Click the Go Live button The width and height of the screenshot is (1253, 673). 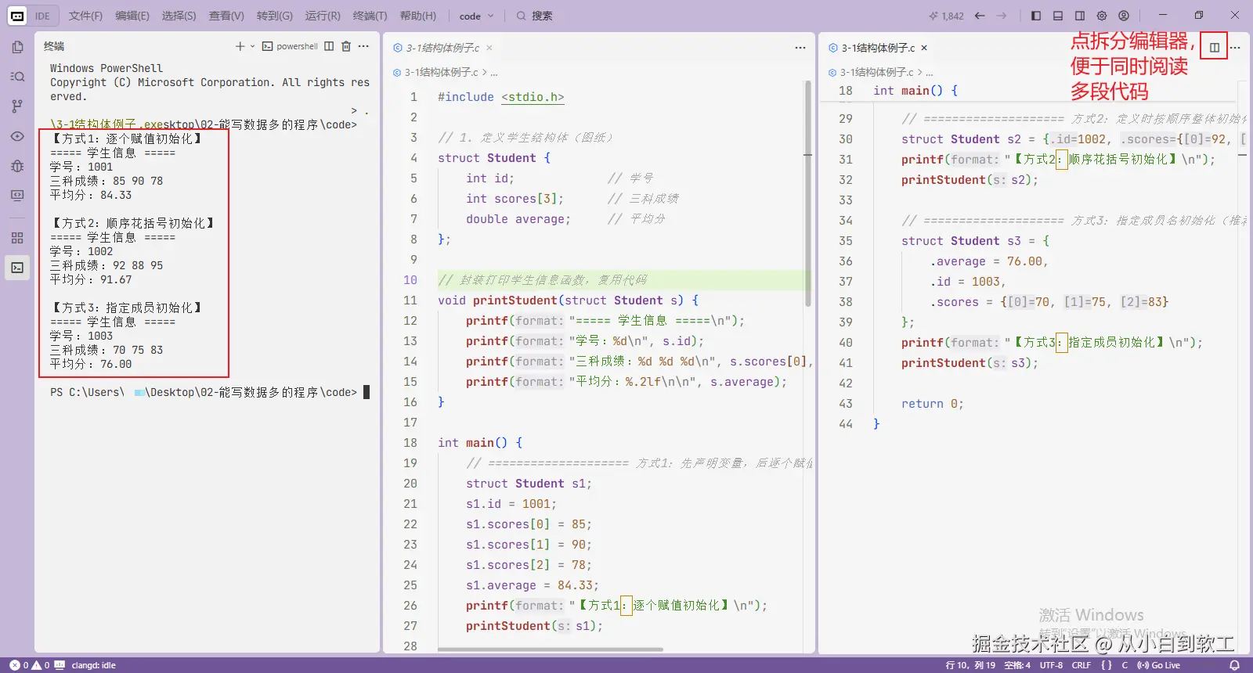coord(1158,665)
